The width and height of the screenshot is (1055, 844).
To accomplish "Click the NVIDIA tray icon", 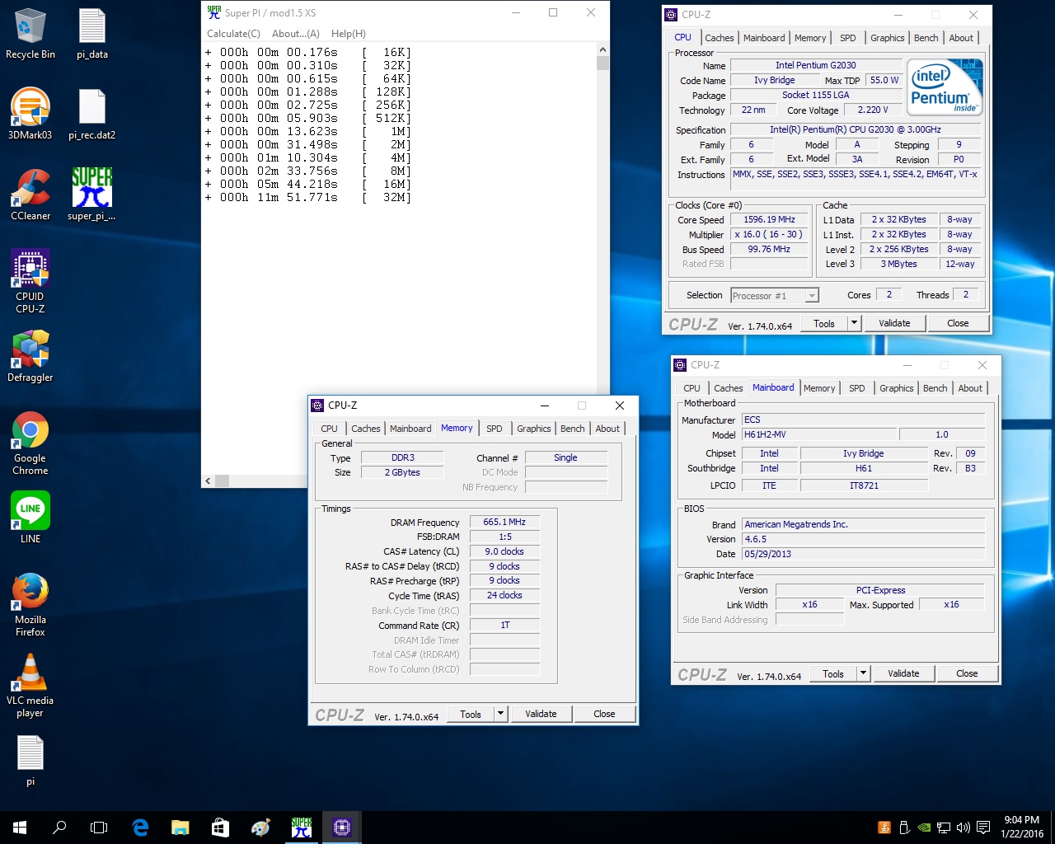I will (925, 827).
